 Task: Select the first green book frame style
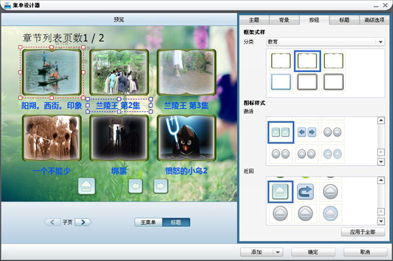[x=281, y=61]
